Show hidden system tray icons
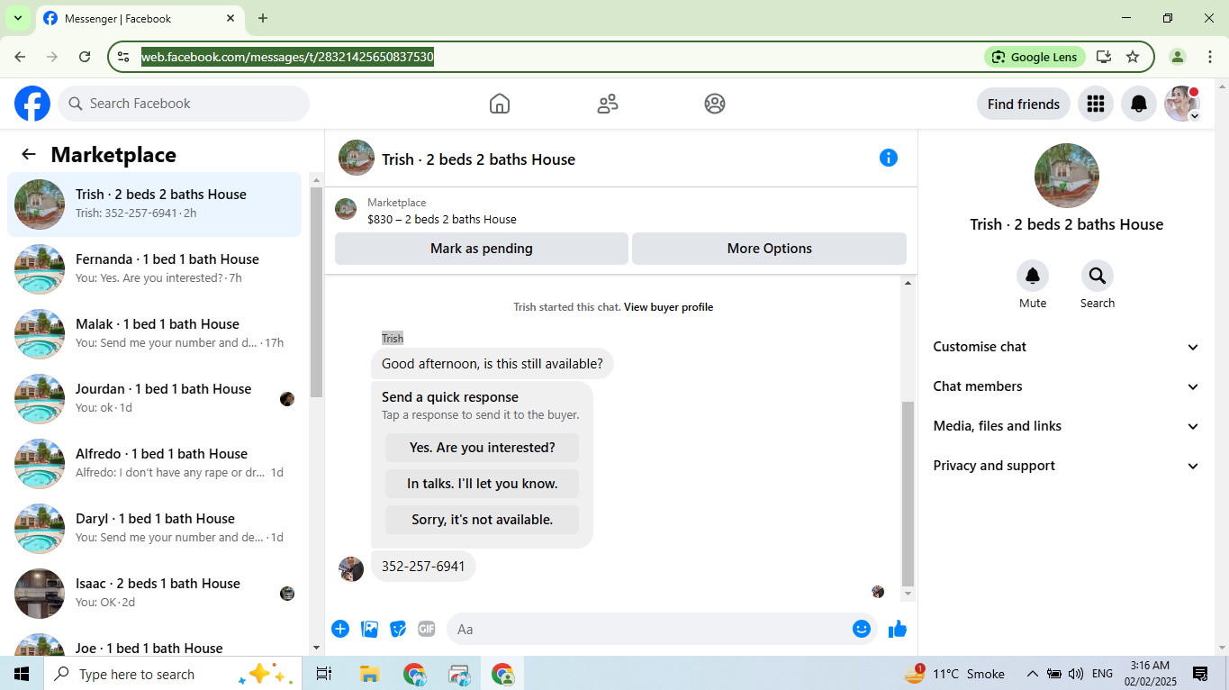This screenshot has height=690, width=1229. click(1032, 674)
